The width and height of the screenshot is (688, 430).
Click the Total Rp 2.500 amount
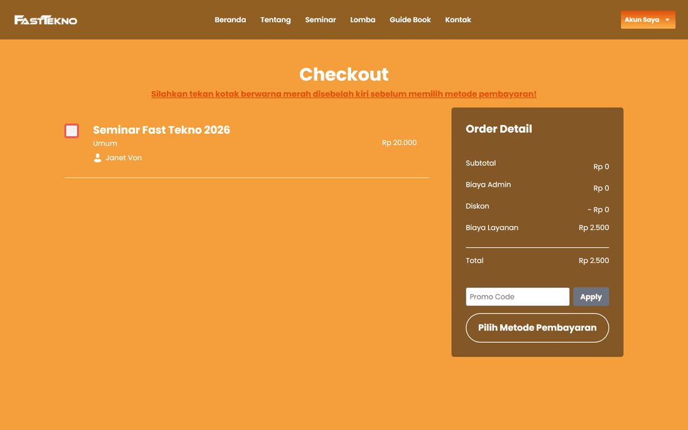594,260
